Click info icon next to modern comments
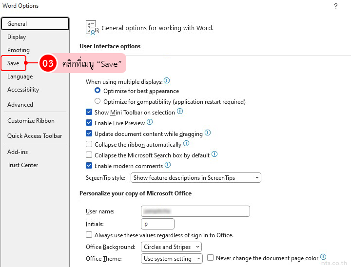 click(x=168, y=165)
